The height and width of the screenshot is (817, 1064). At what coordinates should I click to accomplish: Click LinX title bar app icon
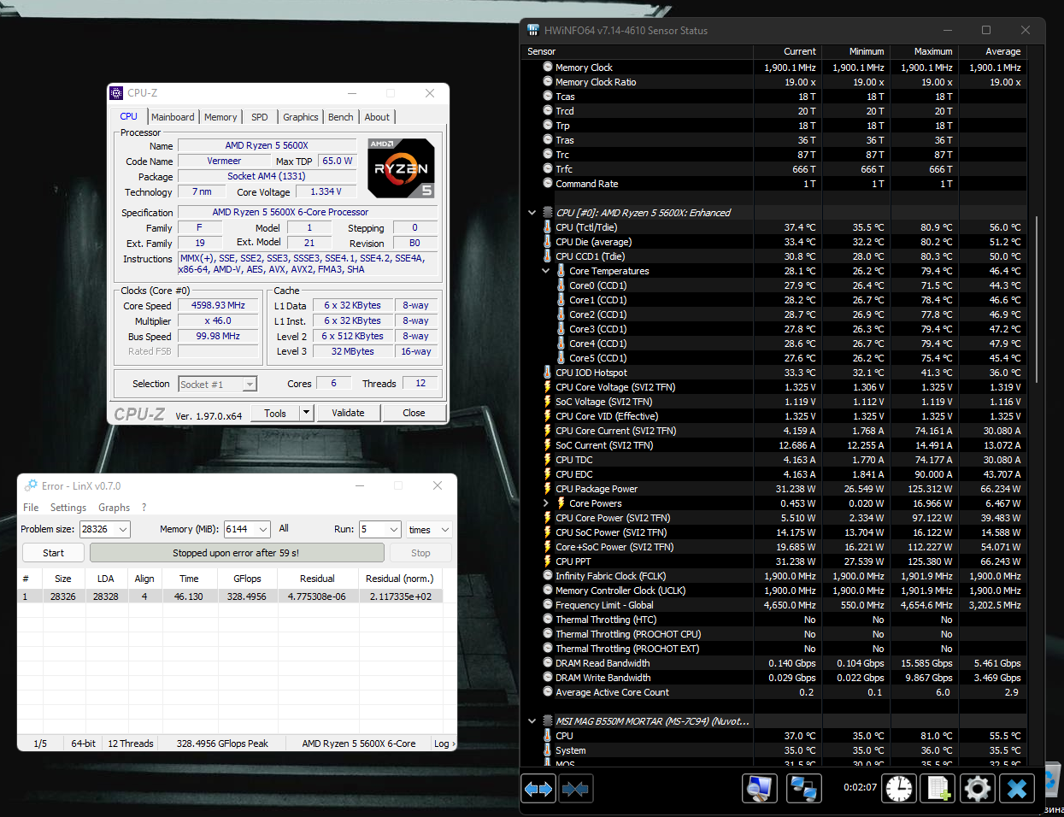tap(31, 485)
